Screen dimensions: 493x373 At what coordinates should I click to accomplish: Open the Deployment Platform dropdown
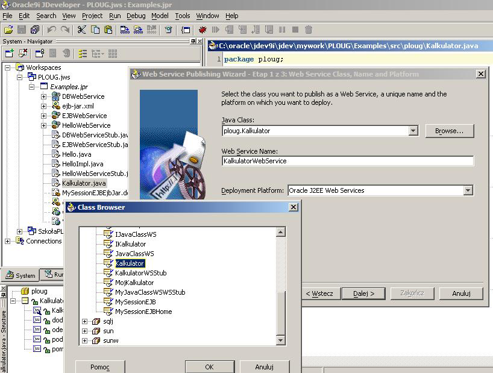coord(468,190)
